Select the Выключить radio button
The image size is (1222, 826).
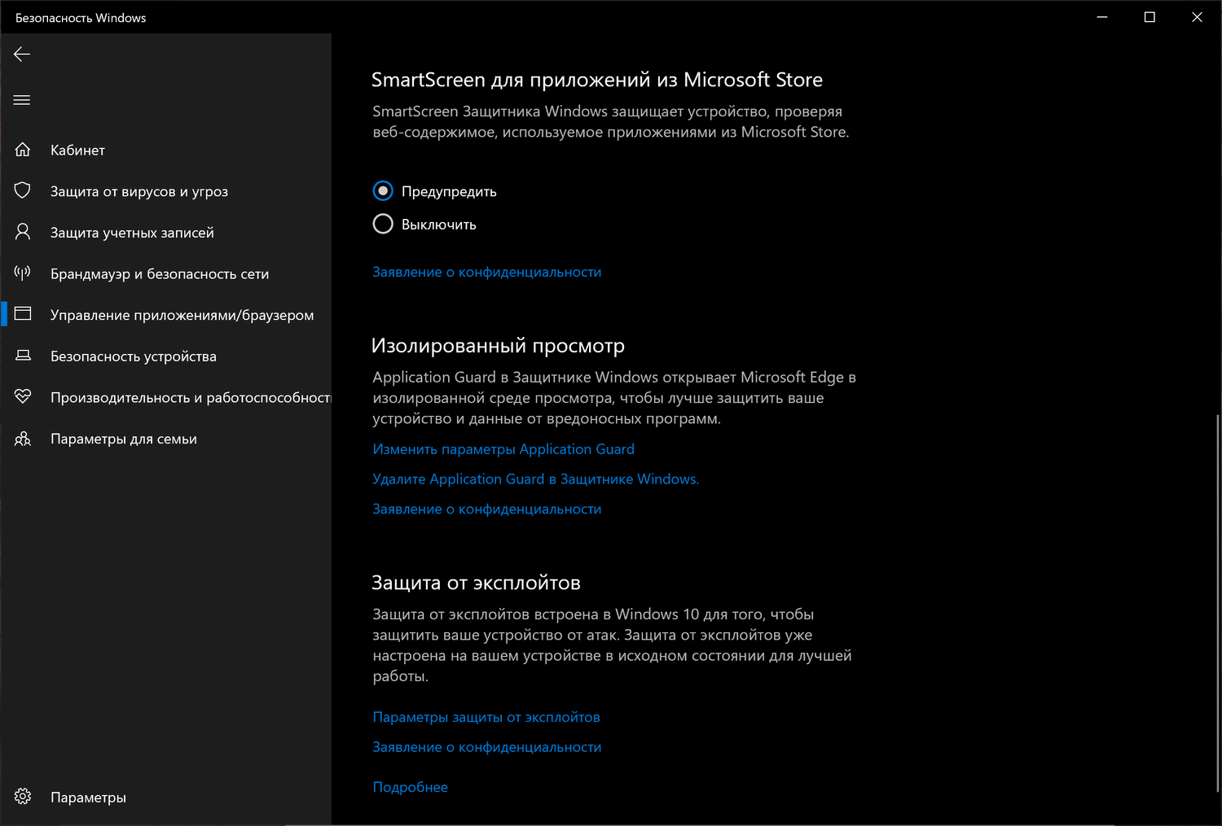coord(383,224)
